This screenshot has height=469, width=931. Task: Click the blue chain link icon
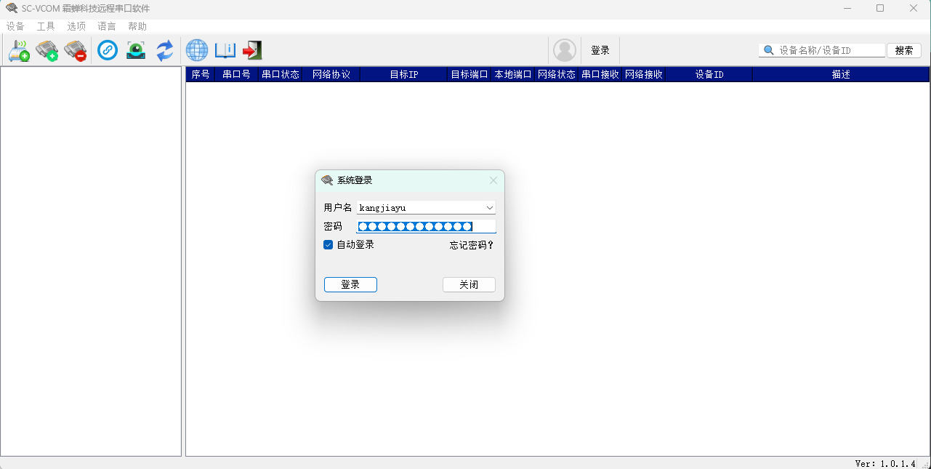(108, 50)
